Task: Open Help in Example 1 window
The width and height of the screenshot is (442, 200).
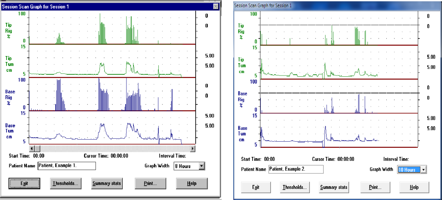Action: point(192,183)
